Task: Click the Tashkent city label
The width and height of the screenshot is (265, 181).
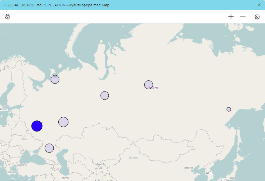Action: (99, 164)
